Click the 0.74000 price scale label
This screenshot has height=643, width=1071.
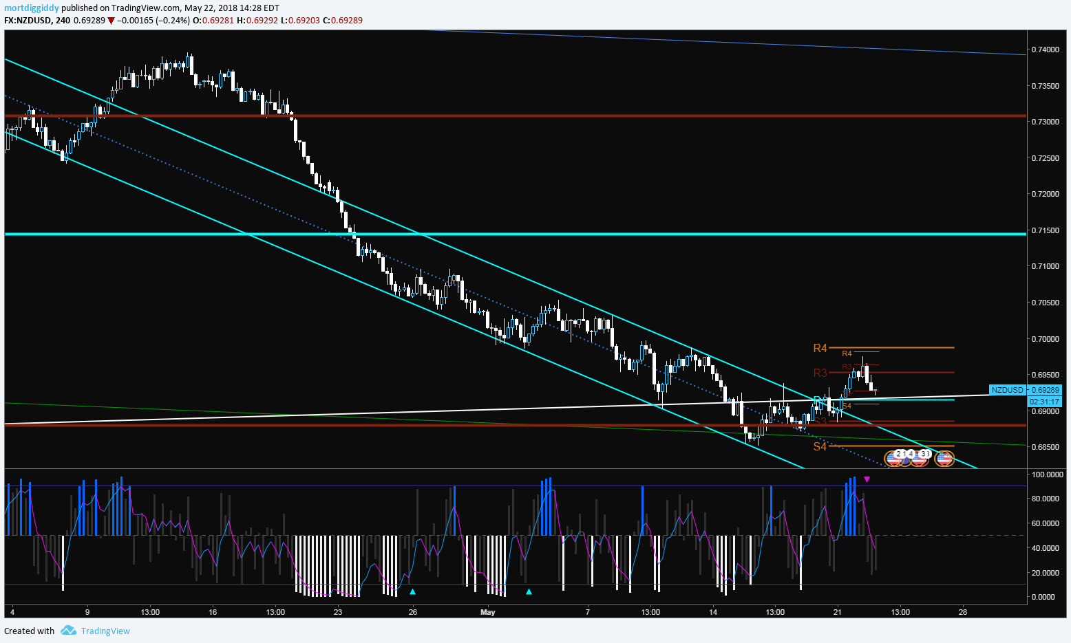click(x=1045, y=50)
